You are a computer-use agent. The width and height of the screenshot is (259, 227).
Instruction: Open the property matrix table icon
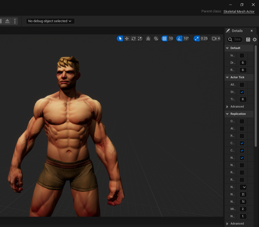coord(248,40)
